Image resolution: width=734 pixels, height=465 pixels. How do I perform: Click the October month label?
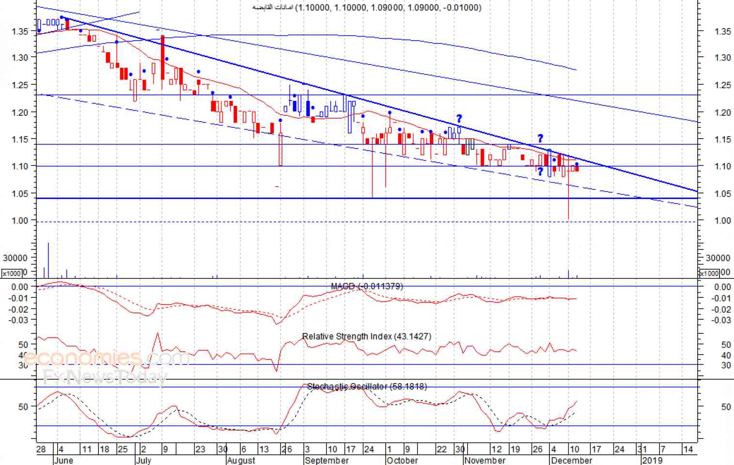(403, 460)
